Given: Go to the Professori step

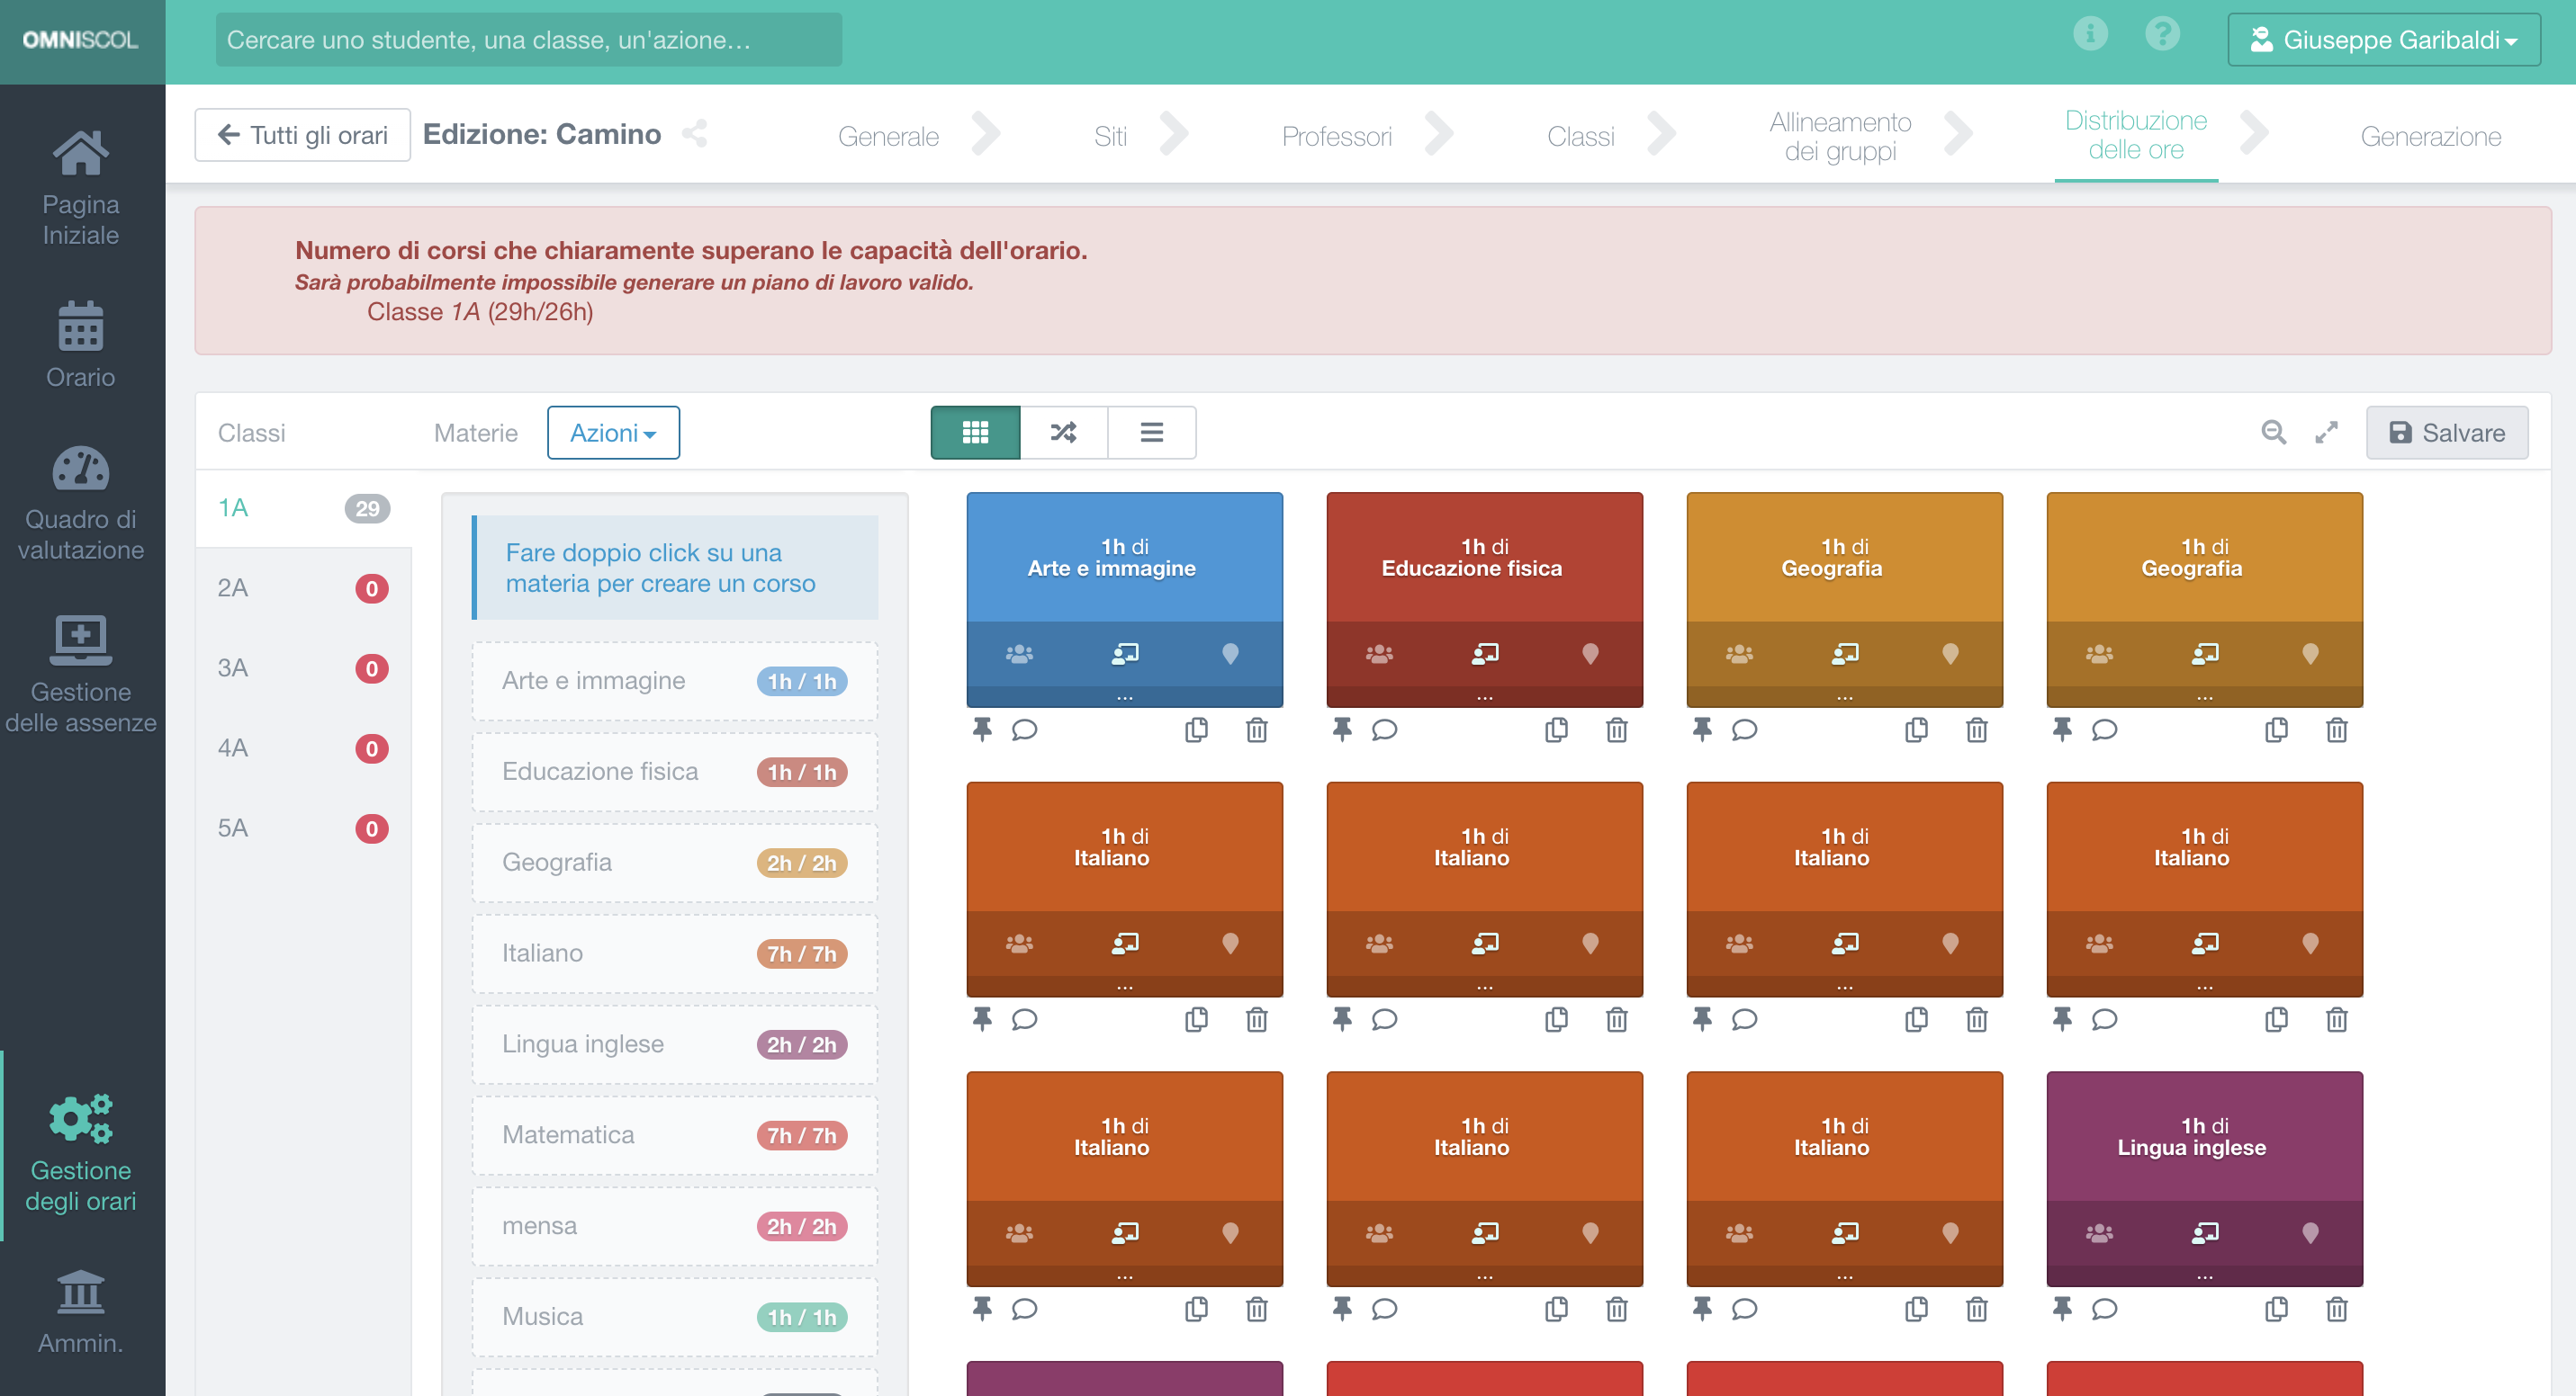Looking at the screenshot, I should 1337,136.
